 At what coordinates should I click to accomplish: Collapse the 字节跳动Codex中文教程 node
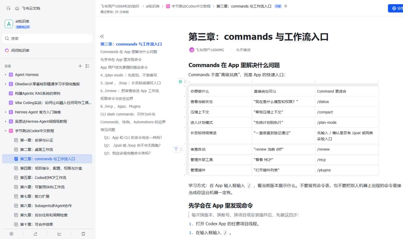click(x=6, y=131)
